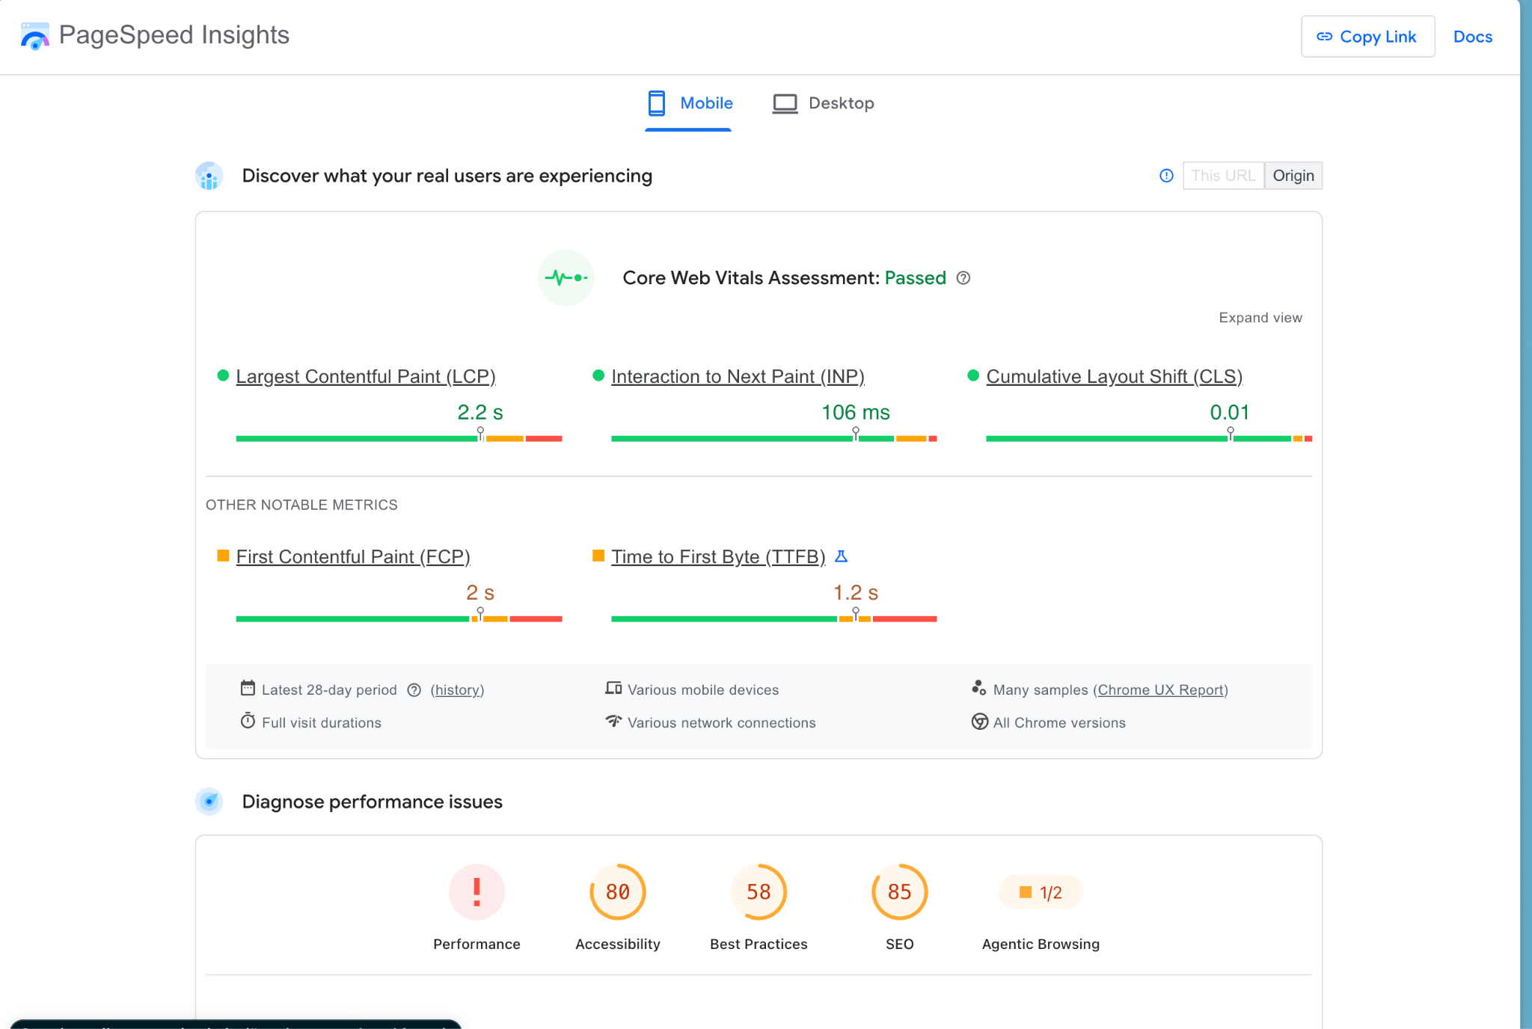Click the experimental flask icon beside TTFB
Screen dimensions: 1532x1029
841,556
